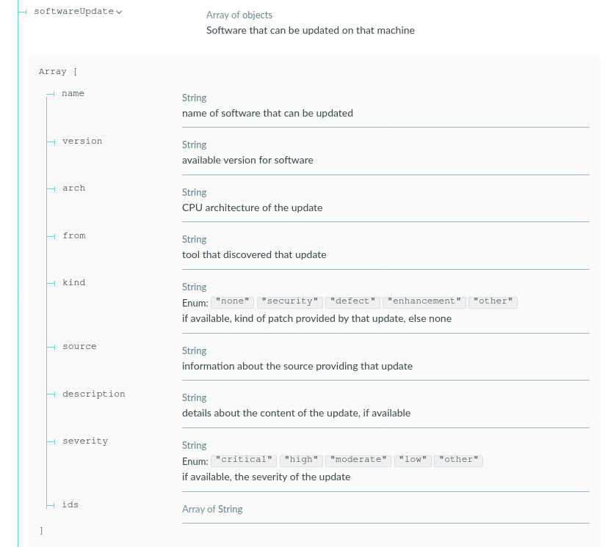Select the name property row

pos(73,94)
